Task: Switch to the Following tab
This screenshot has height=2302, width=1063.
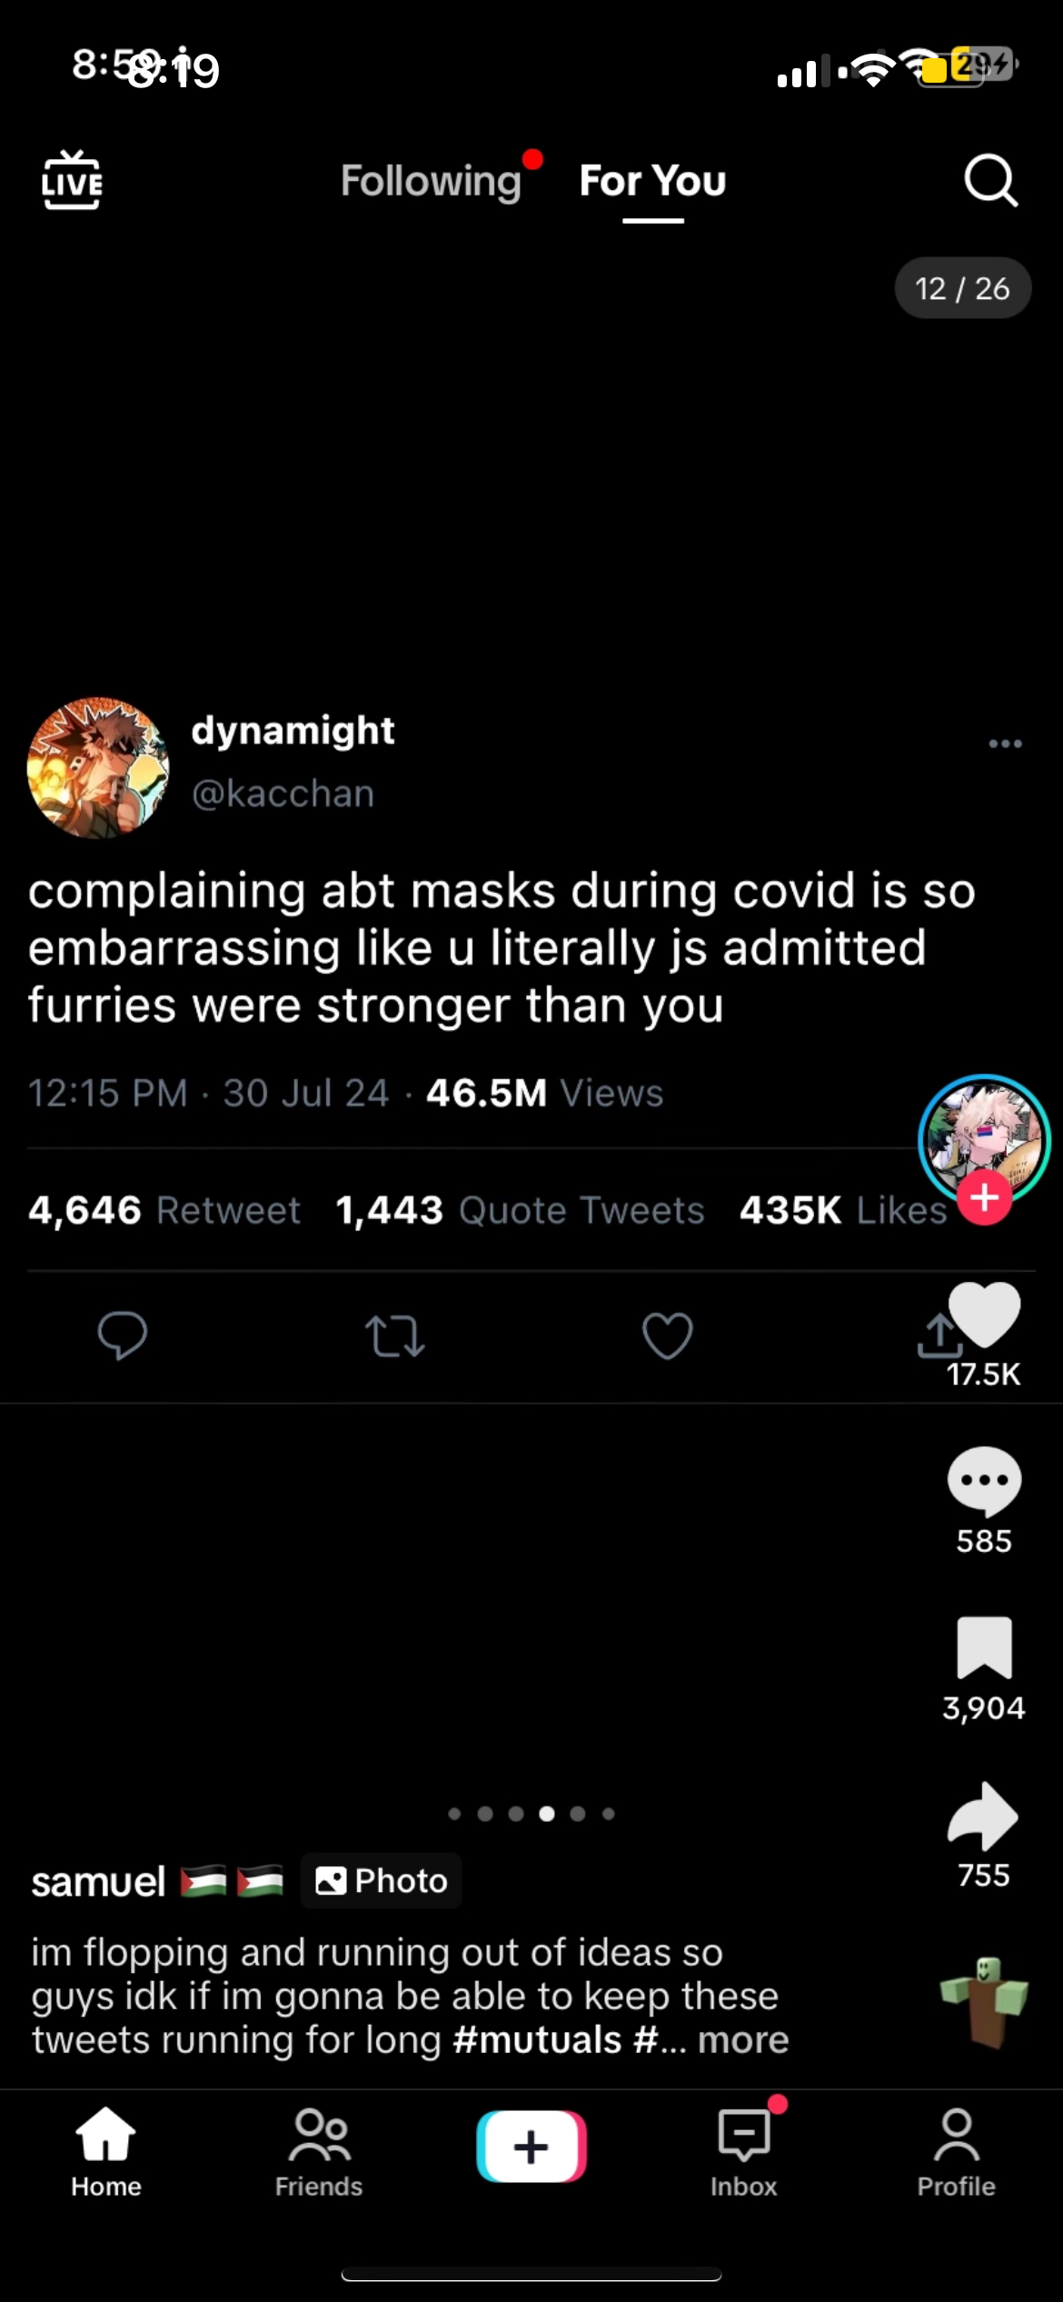Action: 431,181
